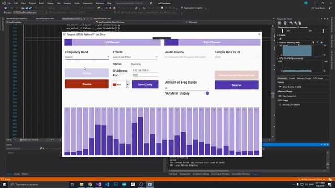The height and width of the screenshot is (188, 335).
Task: Click Take Snapshot in Diagnostic Tools
Action: [x=287, y=96]
